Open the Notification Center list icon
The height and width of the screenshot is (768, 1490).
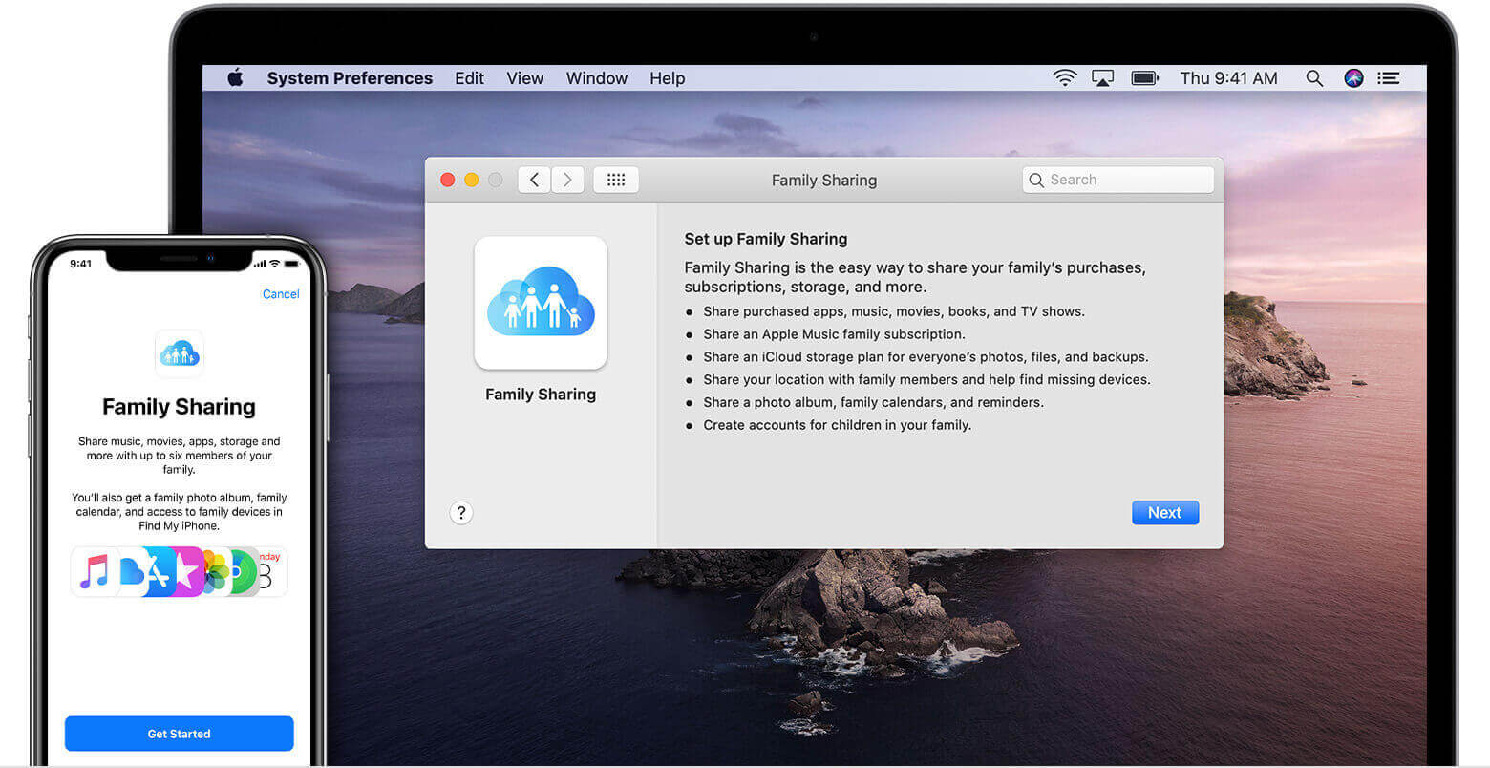tap(1389, 78)
